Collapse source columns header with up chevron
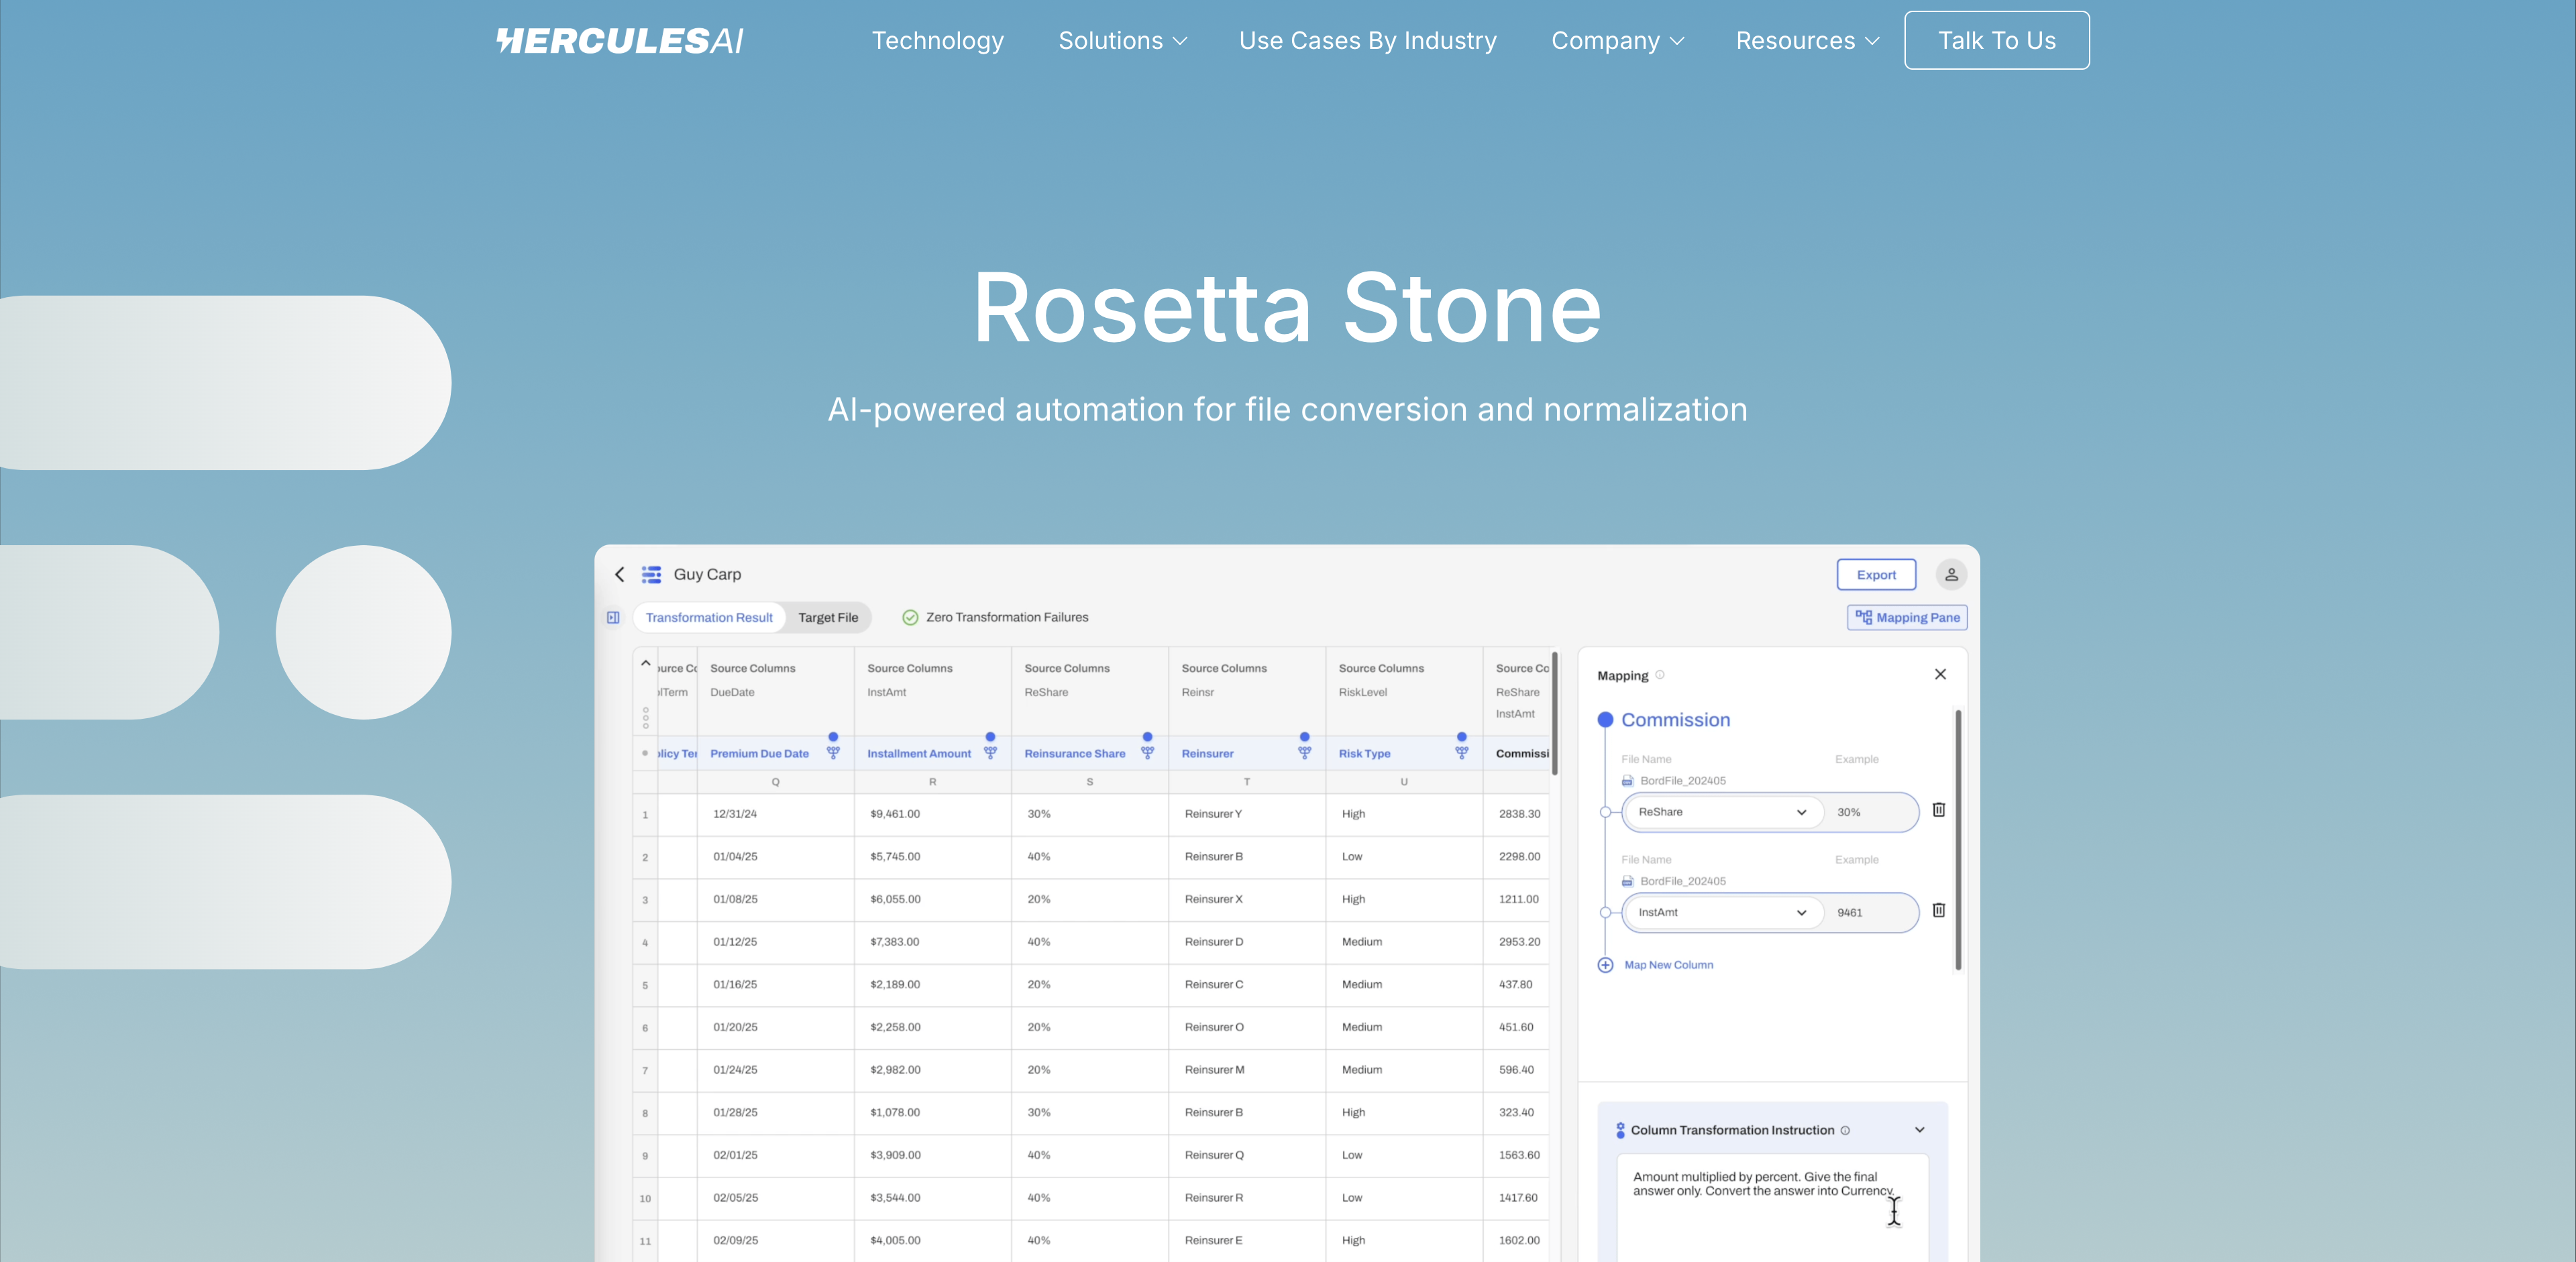Viewport: 2576px width, 1262px height. (646, 663)
